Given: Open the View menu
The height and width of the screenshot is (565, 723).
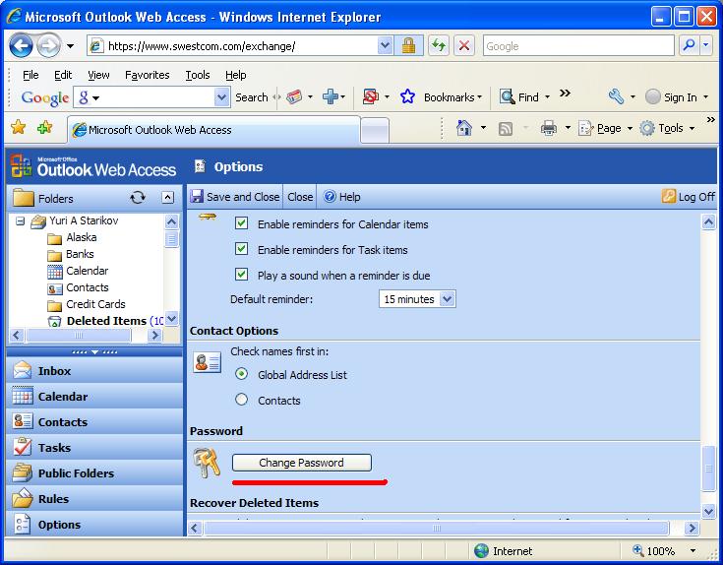Looking at the screenshot, I should pyautogui.click(x=98, y=75).
